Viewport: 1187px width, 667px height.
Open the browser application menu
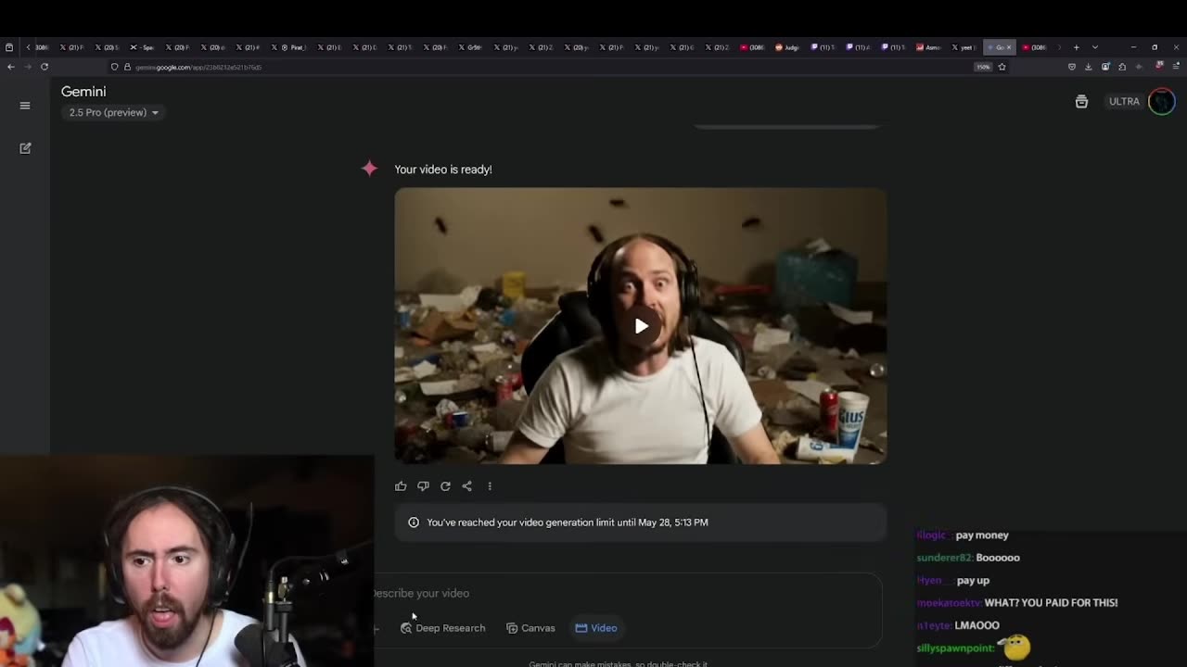coord(1175,67)
